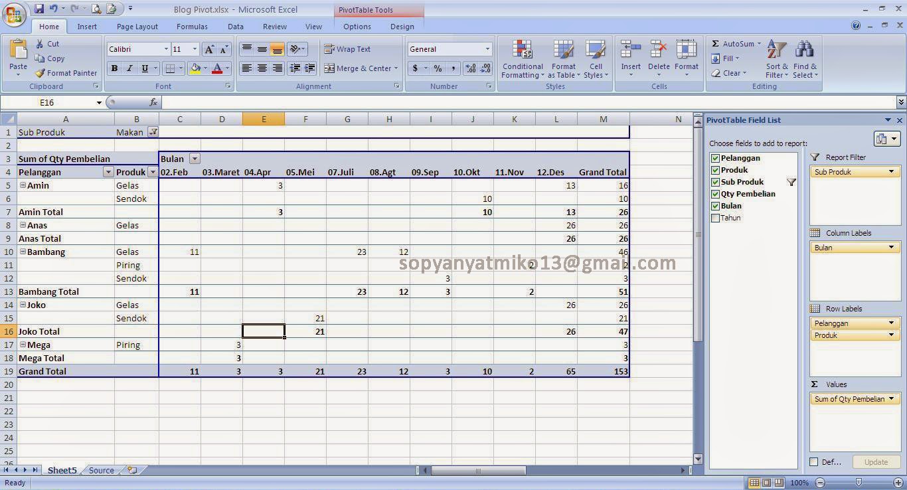Open the Bulan filter dropdown in the pivot
The width and height of the screenshot is (907, 490).
coord(194,159)
